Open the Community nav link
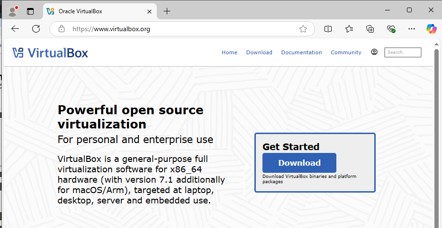This screenshot has width=442, height=228. point(346,52)
